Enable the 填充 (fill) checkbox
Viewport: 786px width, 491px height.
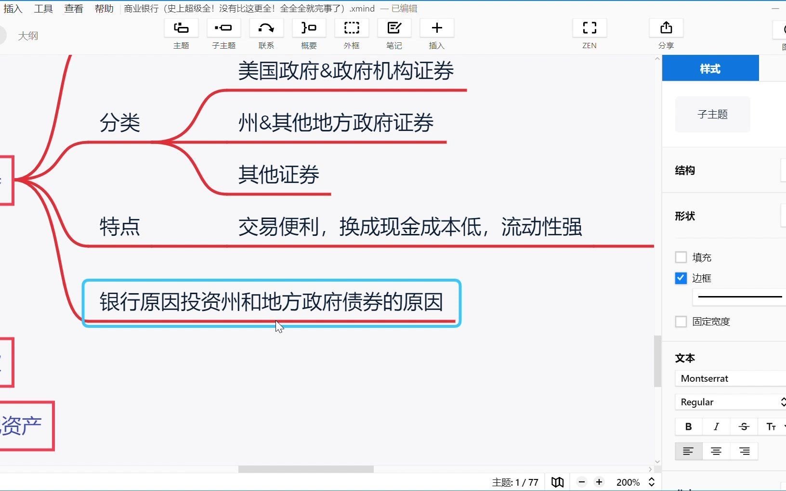coord(681,257)
